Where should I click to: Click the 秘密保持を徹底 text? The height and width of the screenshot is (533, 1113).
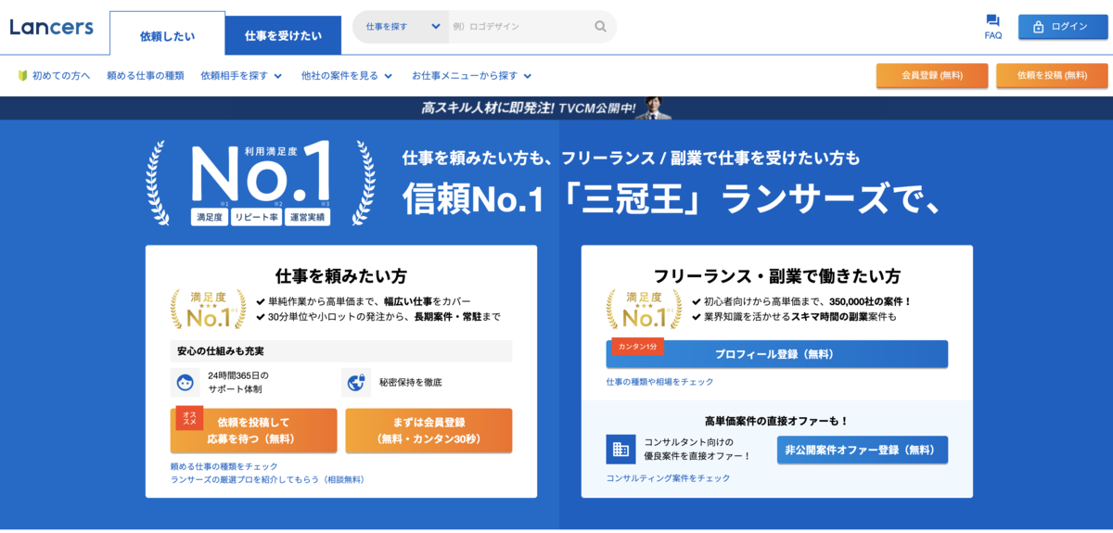tap(410, 382)
